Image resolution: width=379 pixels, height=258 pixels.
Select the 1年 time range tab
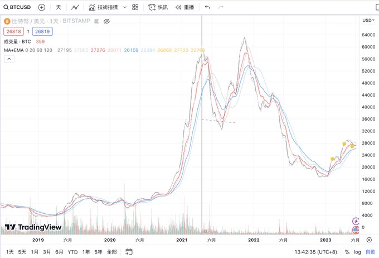[x=86, y=252]
